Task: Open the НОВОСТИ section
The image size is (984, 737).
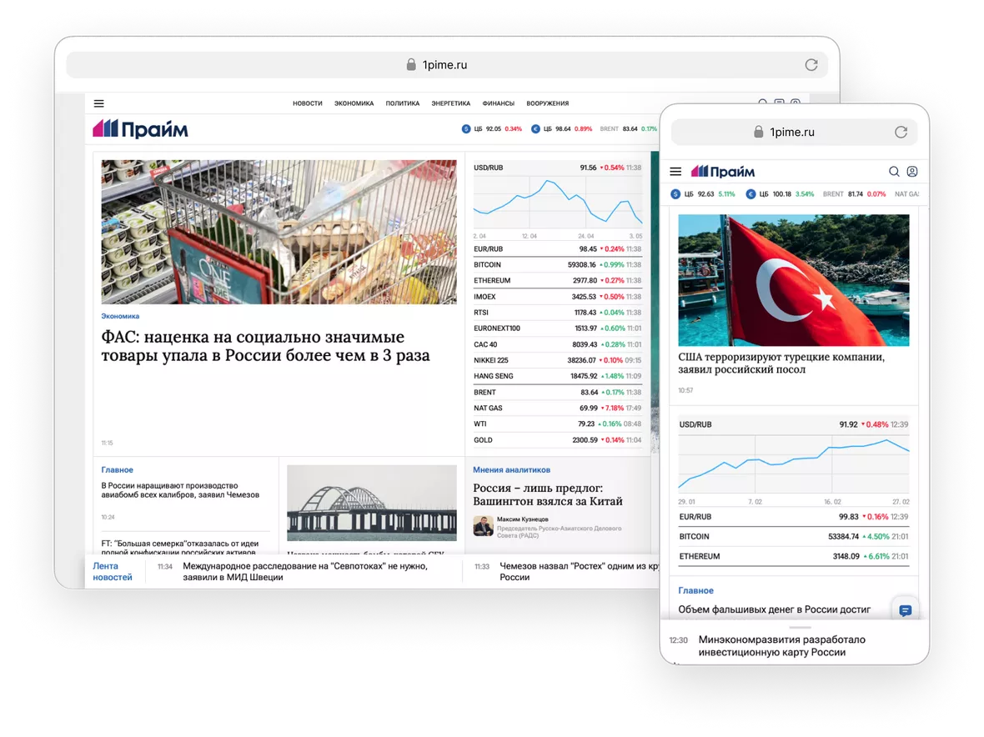Action: click(308, 103)
